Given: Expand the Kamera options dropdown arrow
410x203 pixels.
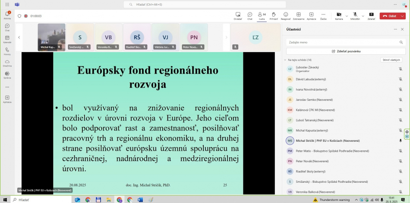Looking at the screenshot, I should (347, 16).
